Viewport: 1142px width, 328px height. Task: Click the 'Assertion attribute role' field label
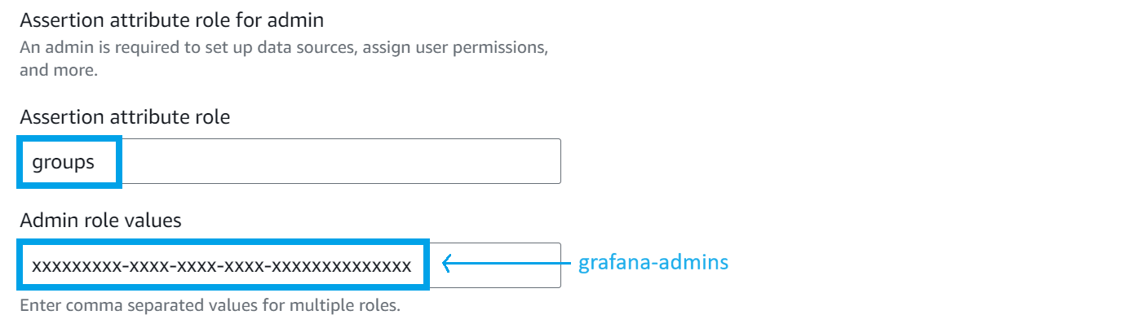125,117
